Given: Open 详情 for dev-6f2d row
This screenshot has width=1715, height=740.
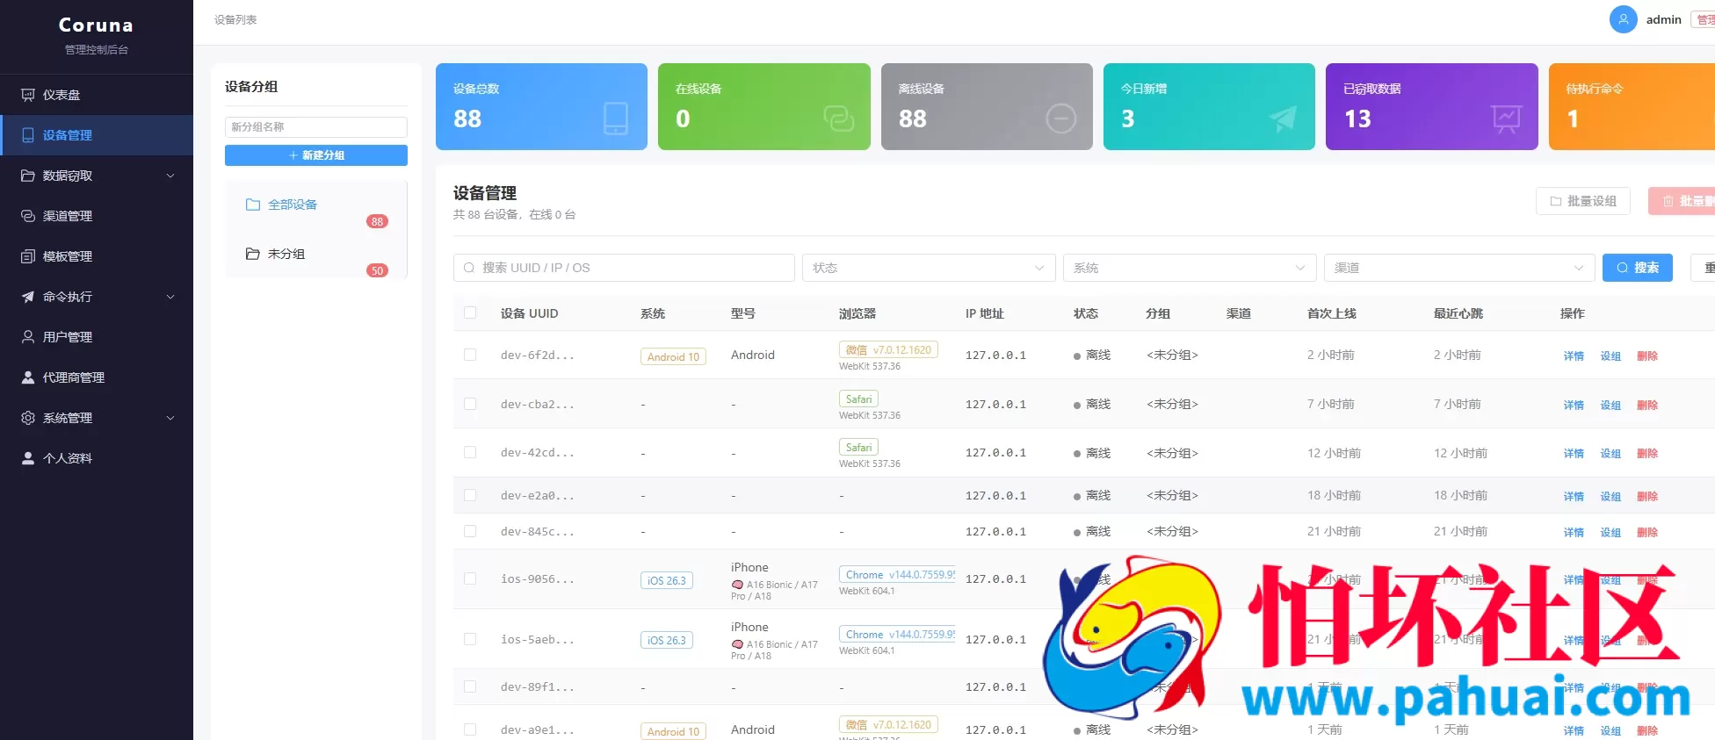Looking at the screenshot, I should (1574, 356).
